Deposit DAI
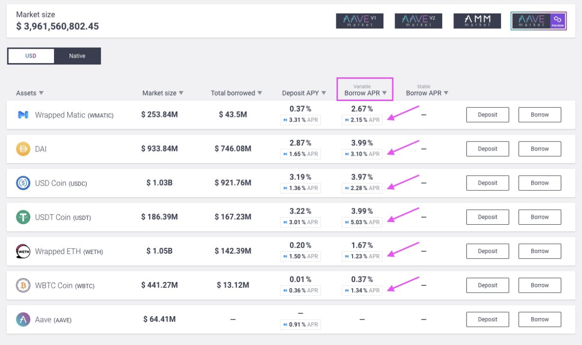Screen dimensions: 582x345 (488, 149)
